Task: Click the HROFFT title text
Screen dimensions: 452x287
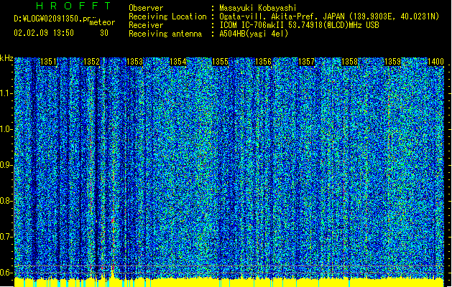Action: click(x=73, y=6)
